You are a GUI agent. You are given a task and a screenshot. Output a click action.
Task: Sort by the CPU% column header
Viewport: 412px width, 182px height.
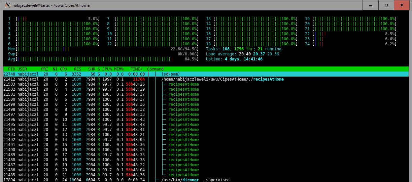tap(107, 69)
